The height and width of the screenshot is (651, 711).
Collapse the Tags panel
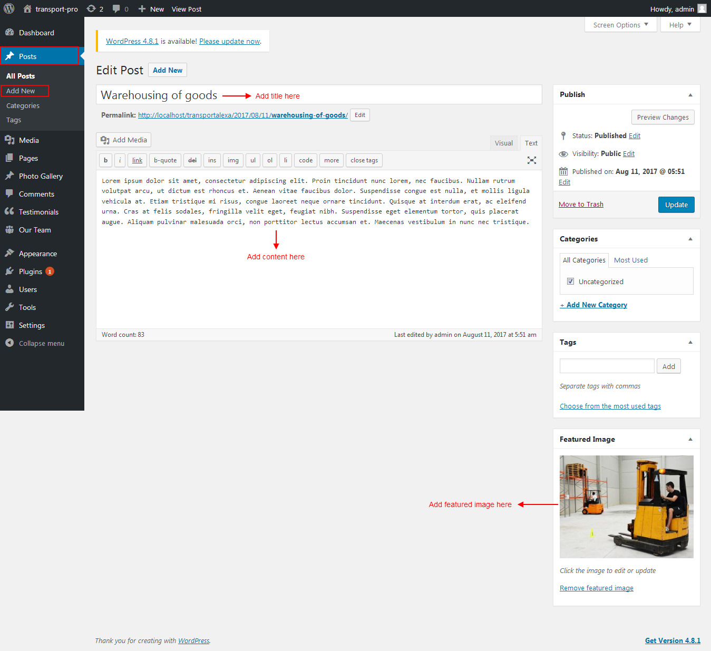click(x=690, y=342)
